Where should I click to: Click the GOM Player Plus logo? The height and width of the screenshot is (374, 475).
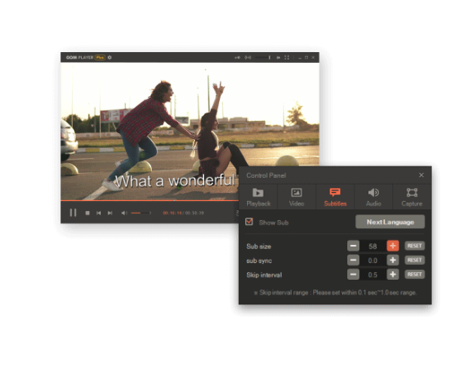click(85, 57)
